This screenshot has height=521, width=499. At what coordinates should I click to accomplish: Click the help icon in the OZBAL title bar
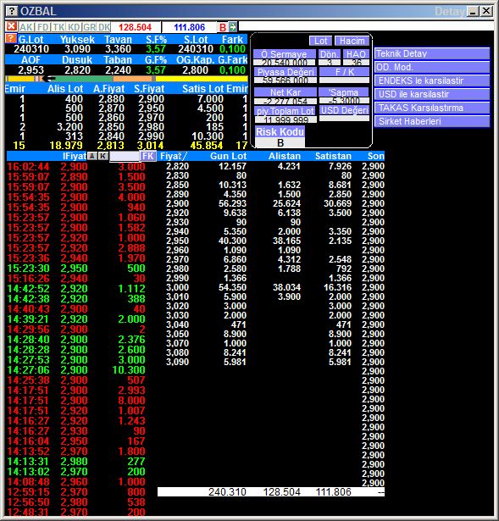coord(12,11)
